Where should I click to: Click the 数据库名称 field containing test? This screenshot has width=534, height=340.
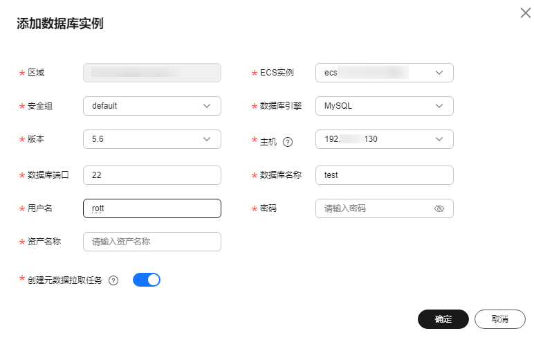[384, 175]
